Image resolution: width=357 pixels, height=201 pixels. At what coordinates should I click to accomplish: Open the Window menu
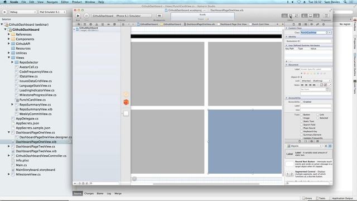90,2
